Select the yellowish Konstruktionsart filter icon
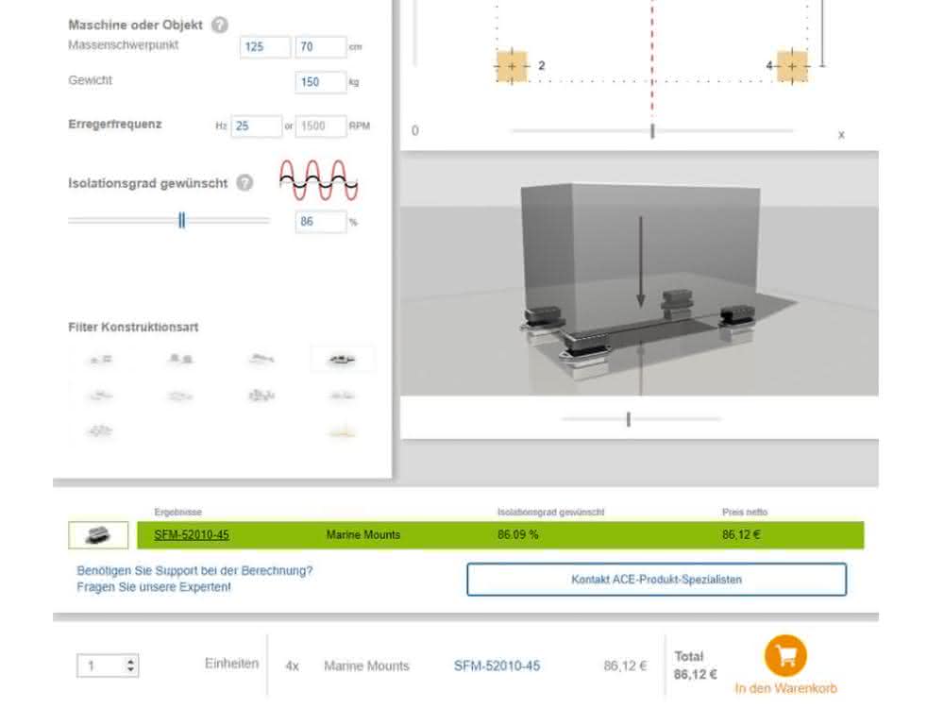The width and height of the screenshot is (944, 708). click(x=342, y=431)
